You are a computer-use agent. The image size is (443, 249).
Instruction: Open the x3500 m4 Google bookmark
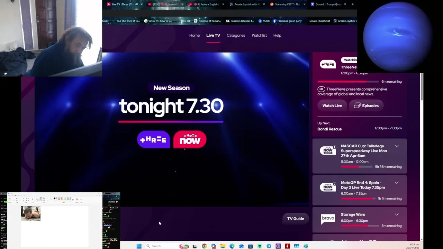coord(158,21)
